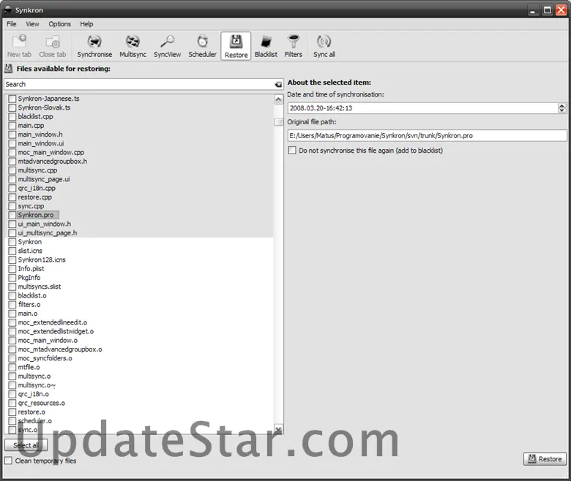
Task: Click the Original file path field
Action: [428, 136]
